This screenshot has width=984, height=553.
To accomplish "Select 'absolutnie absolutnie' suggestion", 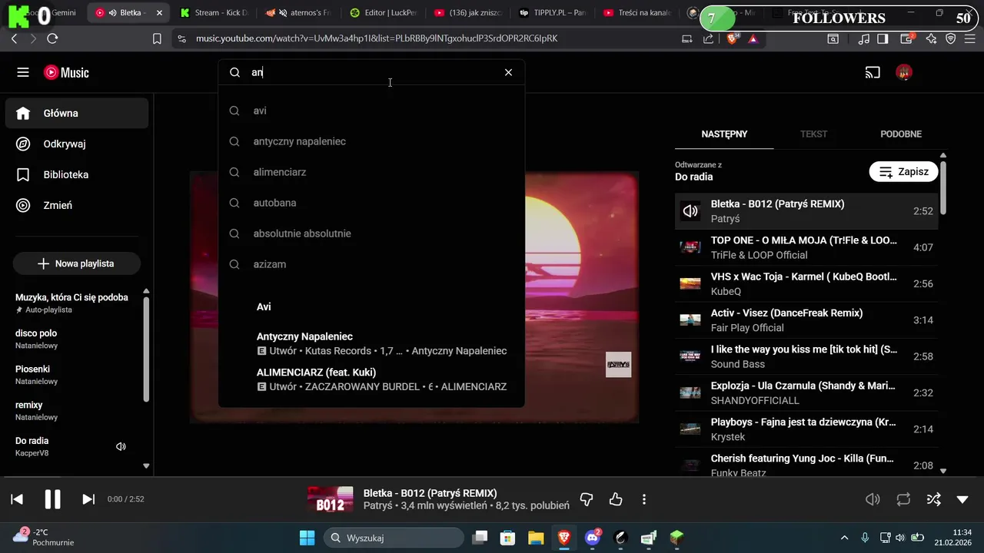I will coord(371,233).
